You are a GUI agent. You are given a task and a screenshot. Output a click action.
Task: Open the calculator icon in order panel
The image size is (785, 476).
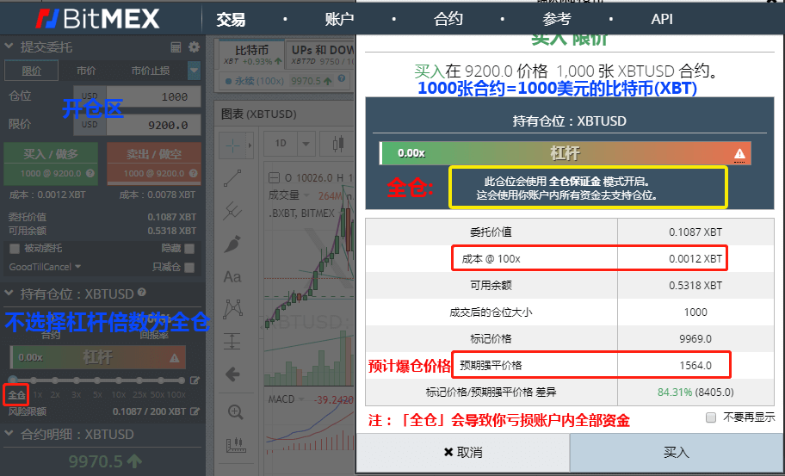pyautogui.click(x=176, y=47)
